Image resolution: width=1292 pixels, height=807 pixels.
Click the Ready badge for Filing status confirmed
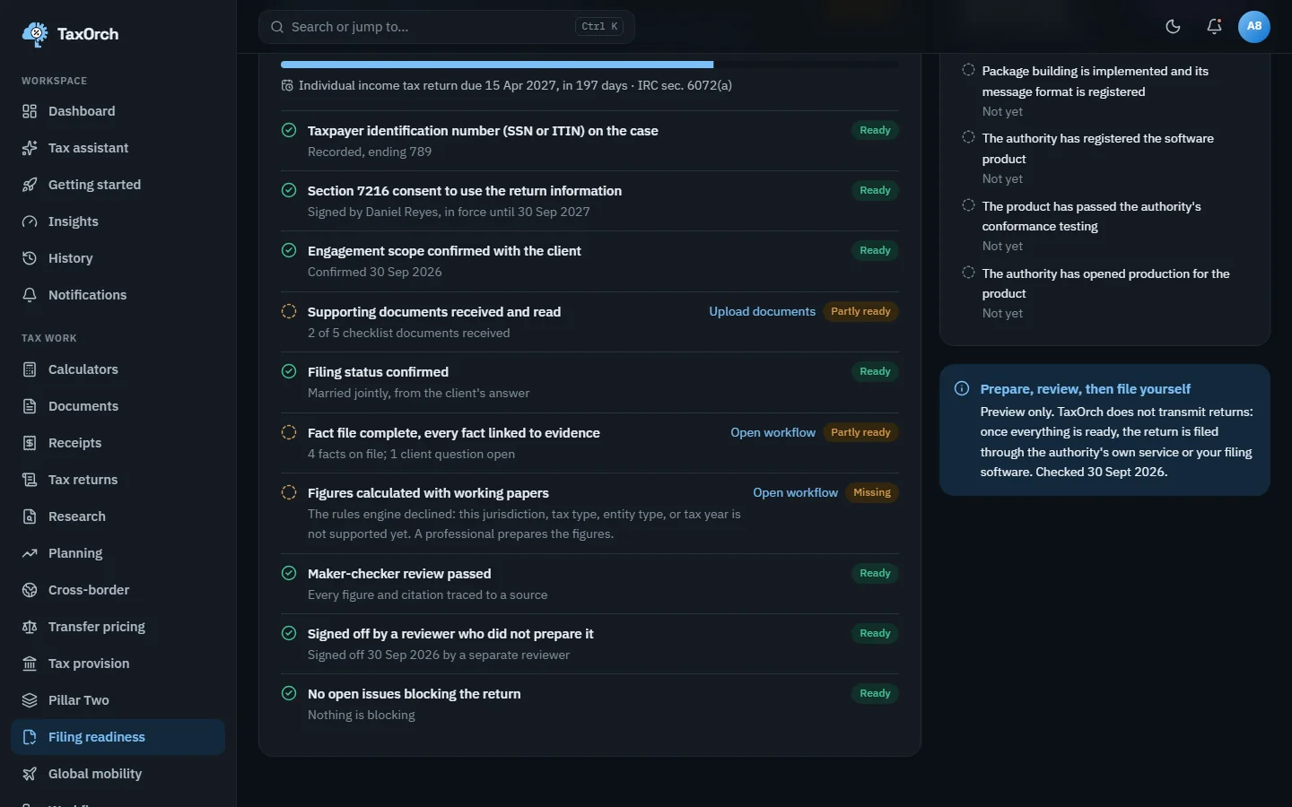[875, 371]
